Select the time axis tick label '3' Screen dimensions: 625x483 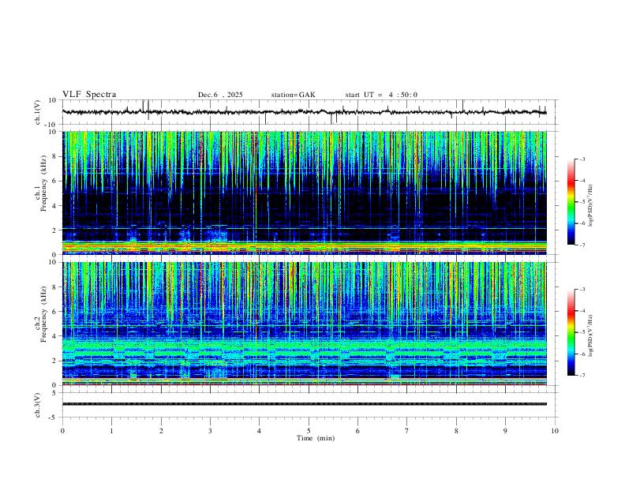[210, 431]
